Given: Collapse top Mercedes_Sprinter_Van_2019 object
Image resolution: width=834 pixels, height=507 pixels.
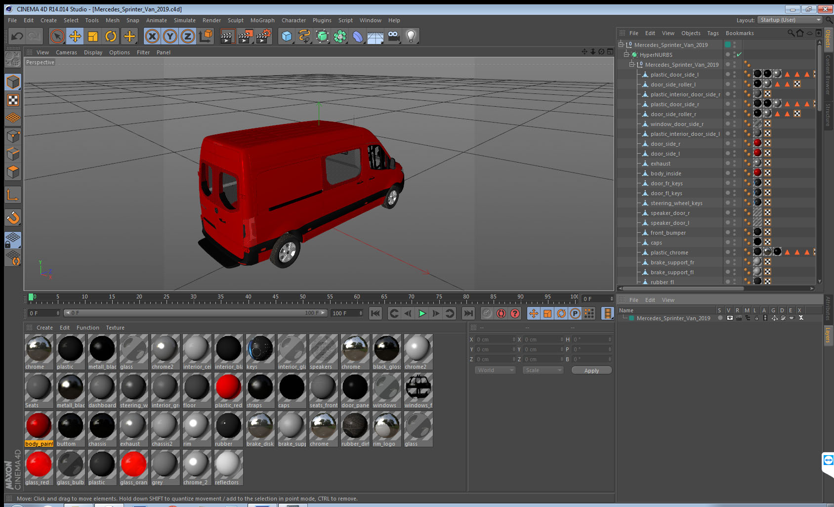Looking at the screenshot, I should [621, 45].
